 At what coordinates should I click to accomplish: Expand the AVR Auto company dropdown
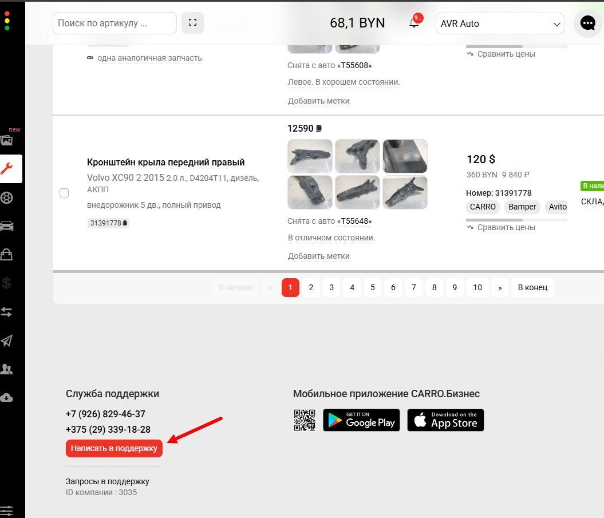pyautogui.click(x=499, y=24)
